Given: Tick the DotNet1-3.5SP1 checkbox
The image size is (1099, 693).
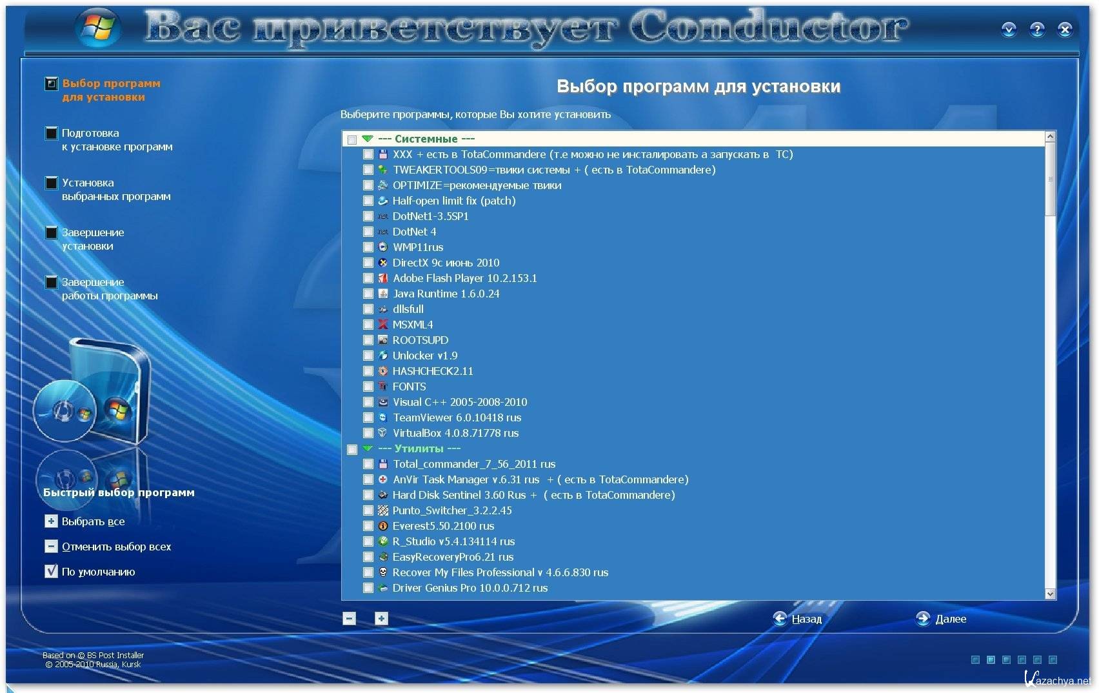Looking at the screenshot, I should tap(368, 216).
